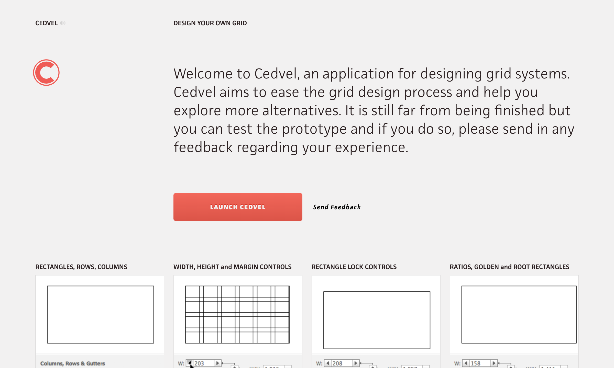The height and width of the screenshot is (368, 614).
Task: Increase the width value 203 with right arrow
Action: pyautogui.click(x=217, y=363)
